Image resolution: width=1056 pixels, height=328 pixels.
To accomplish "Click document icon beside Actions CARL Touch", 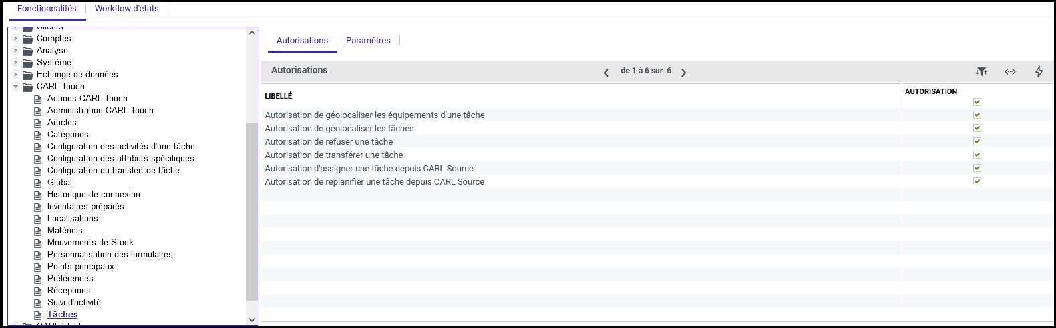I will click(38, 99).
